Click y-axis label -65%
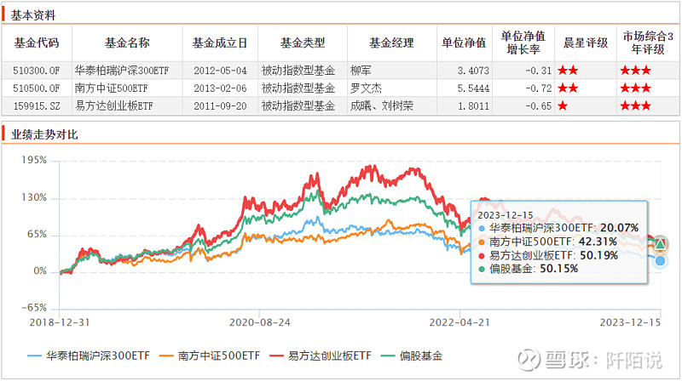This screenshot has height=381, width=682. [x=34, y=308]
